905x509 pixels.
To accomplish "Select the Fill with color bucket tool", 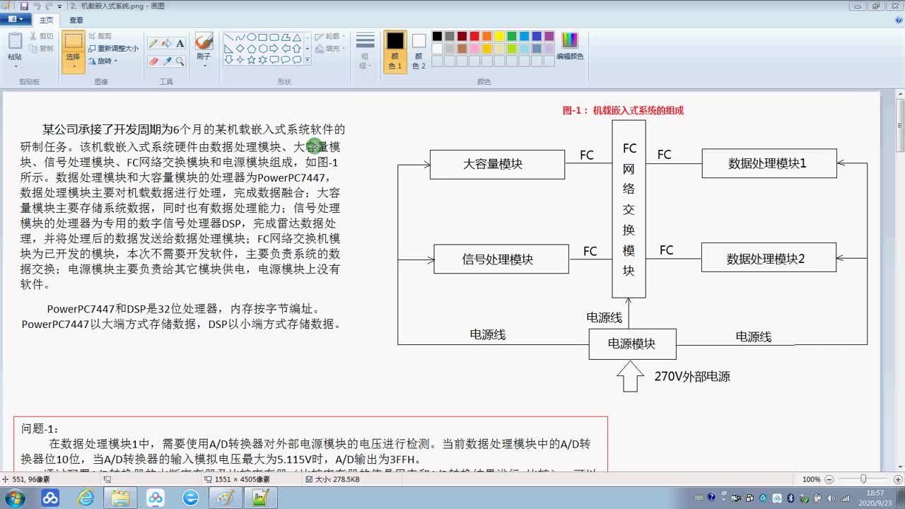I will [x=167, y=43].
